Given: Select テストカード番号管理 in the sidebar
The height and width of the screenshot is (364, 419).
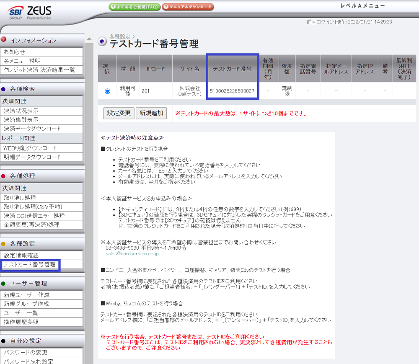Looking at the screenshot, I should pos(30,265).
